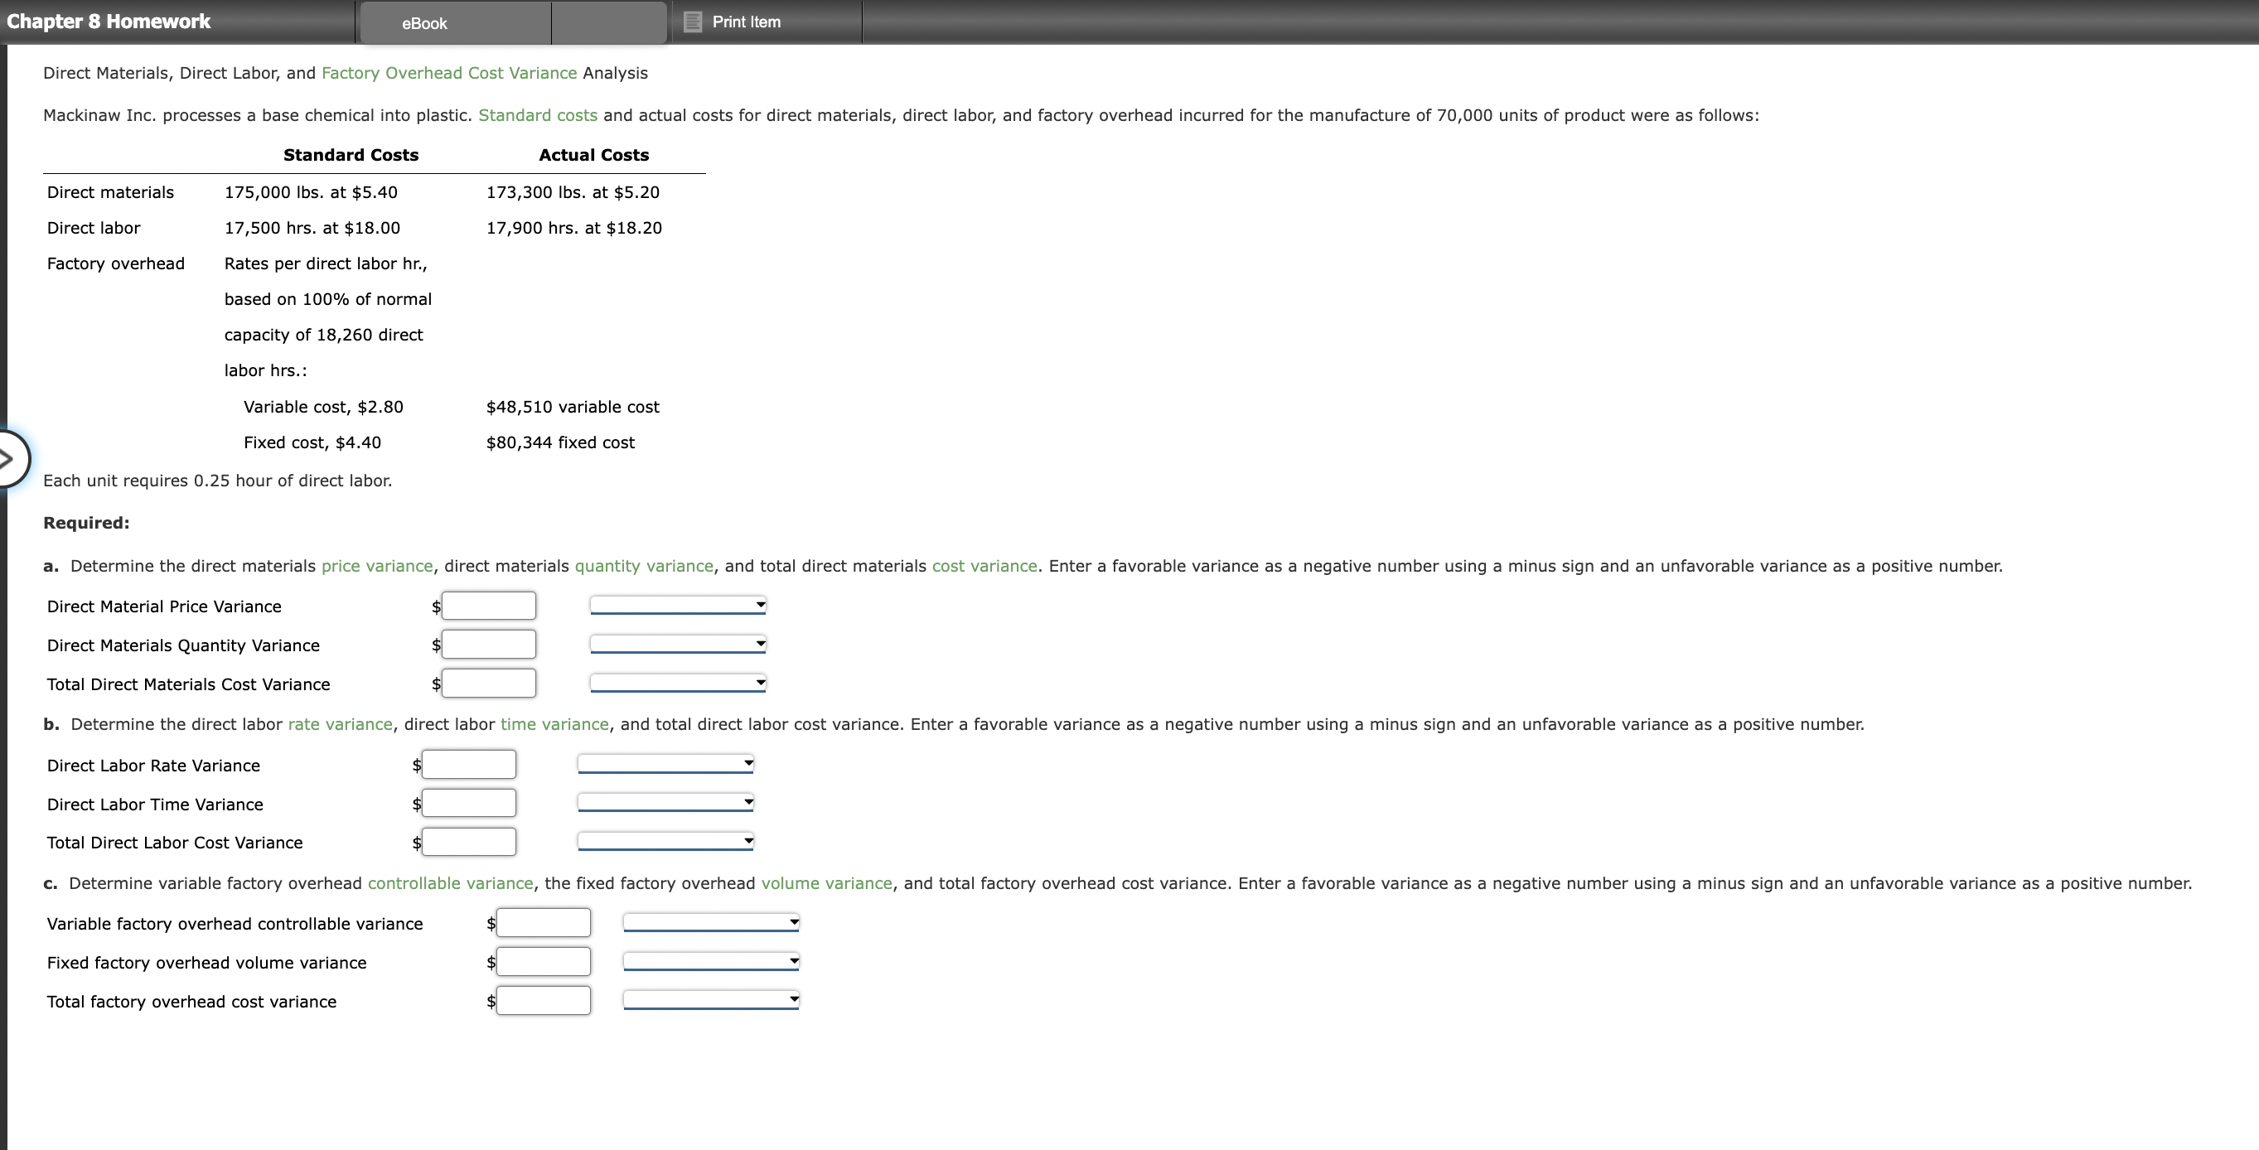Click the Print Item icon
This screenshot has height=1150, width=2259.
(x=693, y=22)
